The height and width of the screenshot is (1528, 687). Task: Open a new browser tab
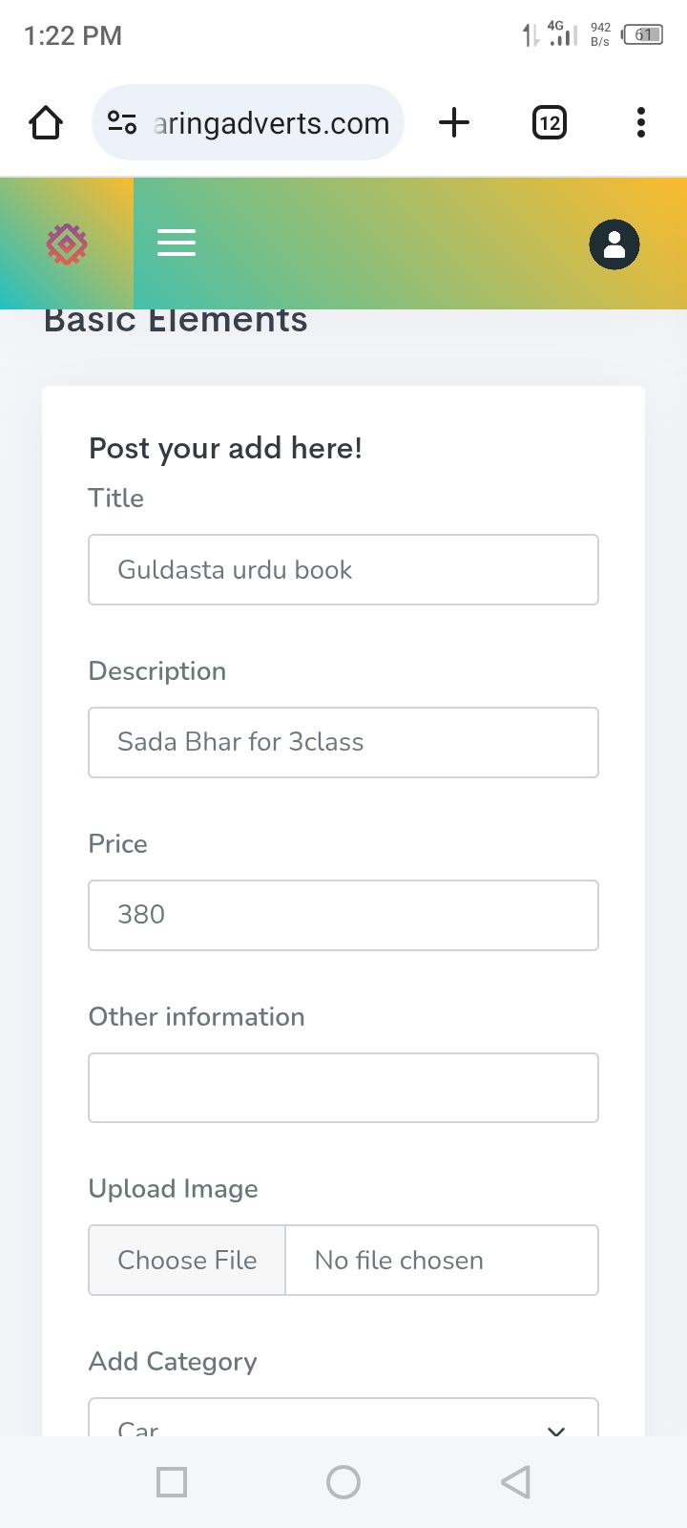point(454,122)
